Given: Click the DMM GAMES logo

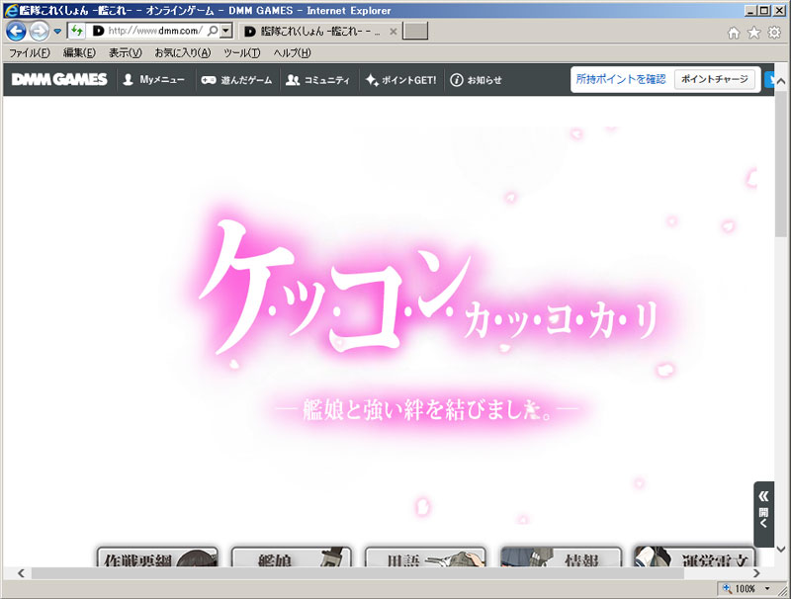Looking at the screenshot, I should tap(59, 80).
